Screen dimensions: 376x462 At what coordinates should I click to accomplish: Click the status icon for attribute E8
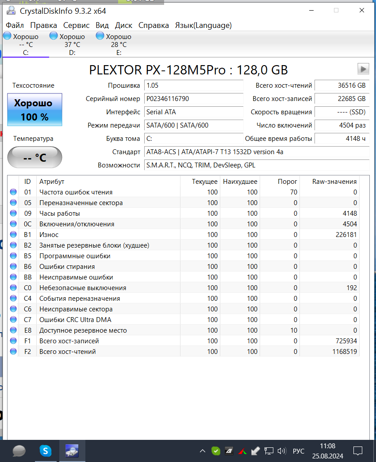point(13,330)
